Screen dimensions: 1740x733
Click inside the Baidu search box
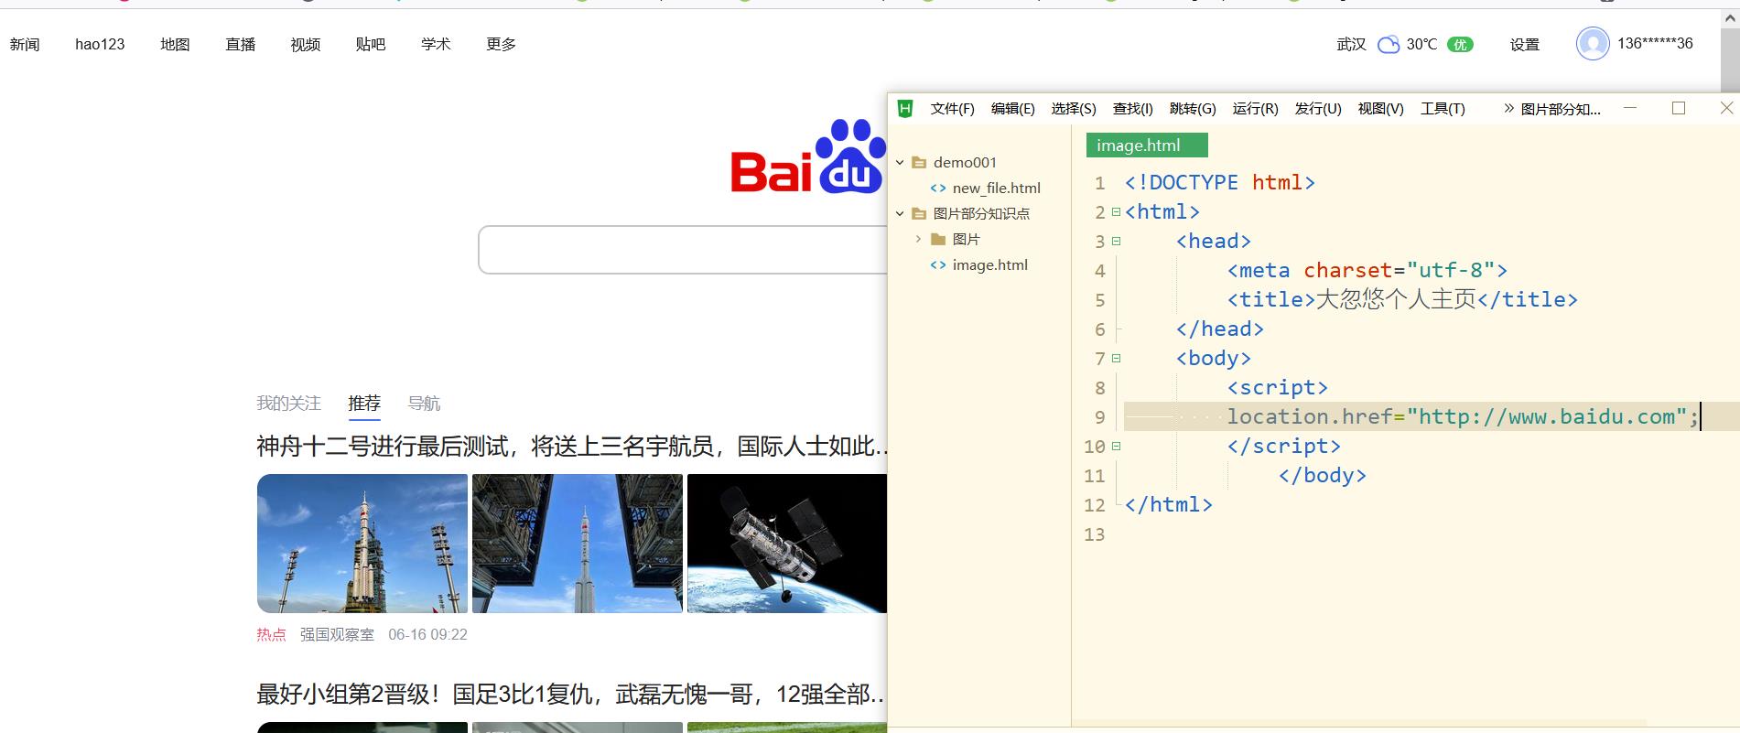(683, 250)
